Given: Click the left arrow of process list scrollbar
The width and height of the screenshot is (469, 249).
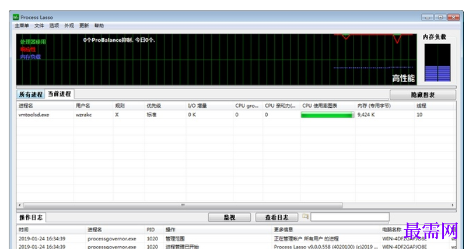Looking at the screenshot, I should click(x=20, y=205).
